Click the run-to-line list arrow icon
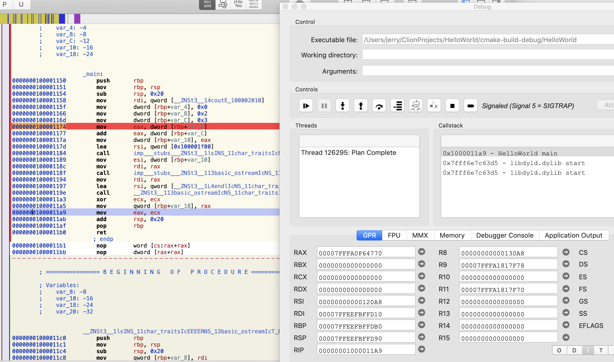Viewport: 614px width, 362px height. pyautogui.click(x=397, y=106)
